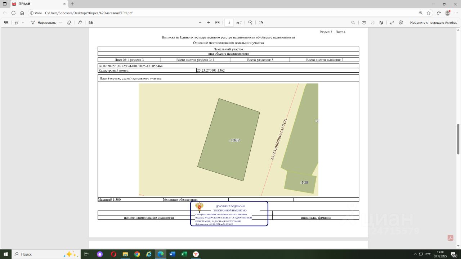Click the Лист № 1 раздела 3 cell
This screenshot has width=461, height=259.
[129, 60]
